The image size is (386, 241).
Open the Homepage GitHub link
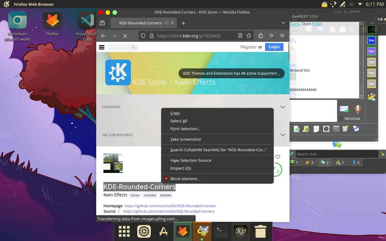170,206
